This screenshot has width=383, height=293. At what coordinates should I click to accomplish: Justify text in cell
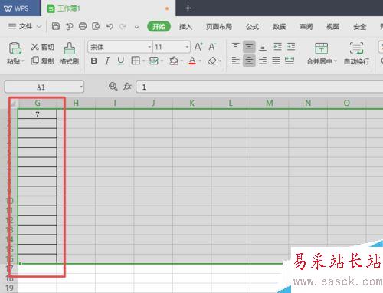point(276,61)
